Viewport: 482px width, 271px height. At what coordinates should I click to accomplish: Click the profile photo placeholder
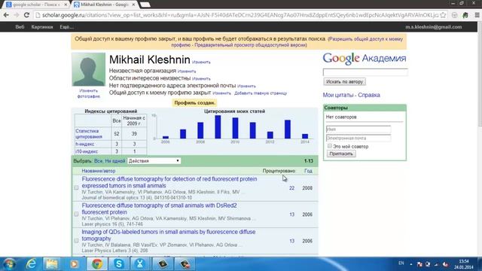89,69
